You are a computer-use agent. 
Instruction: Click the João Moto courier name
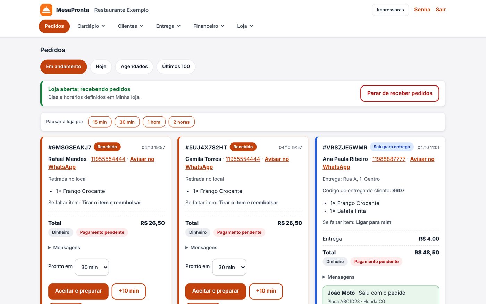click(x=341, y=293)
